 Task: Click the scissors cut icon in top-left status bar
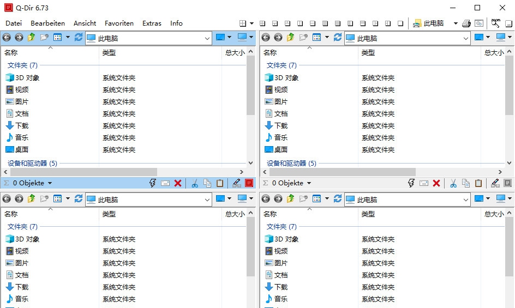pos(195,183)
